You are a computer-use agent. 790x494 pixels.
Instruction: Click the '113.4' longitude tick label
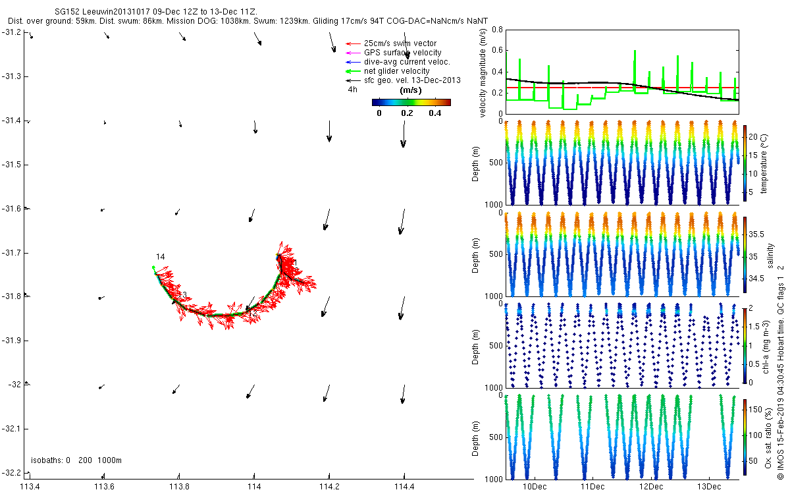30,487
